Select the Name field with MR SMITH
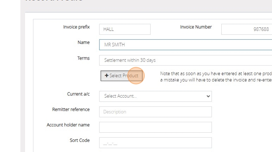Screen dimensions: 272x152 click(x=185, y=45)
